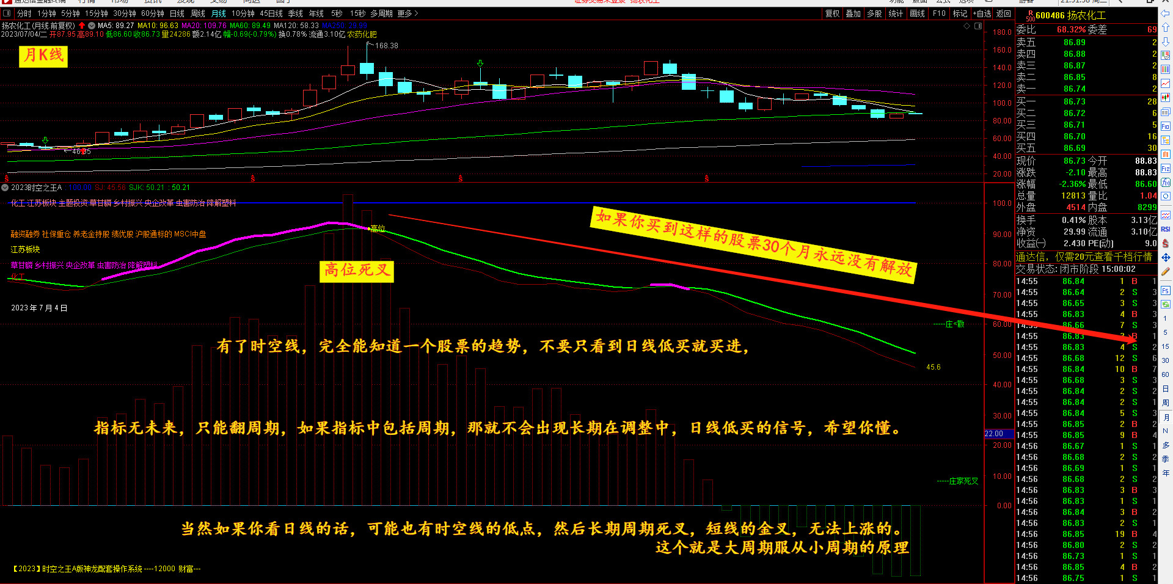Viewport: 1173px width, 584px height.
Task: Click the green refresh icon in sidebar
Action: pos(1166,304)
